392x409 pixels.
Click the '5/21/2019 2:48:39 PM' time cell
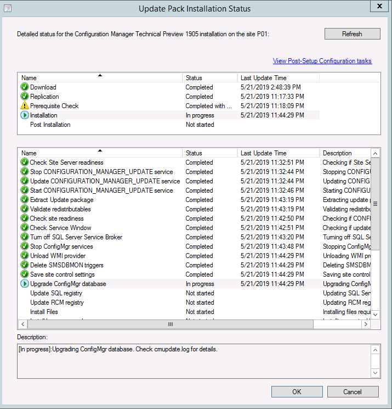pyautogui.click(x=271, y=87)
